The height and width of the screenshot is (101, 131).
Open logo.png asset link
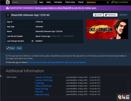click(x=39, y=92)
